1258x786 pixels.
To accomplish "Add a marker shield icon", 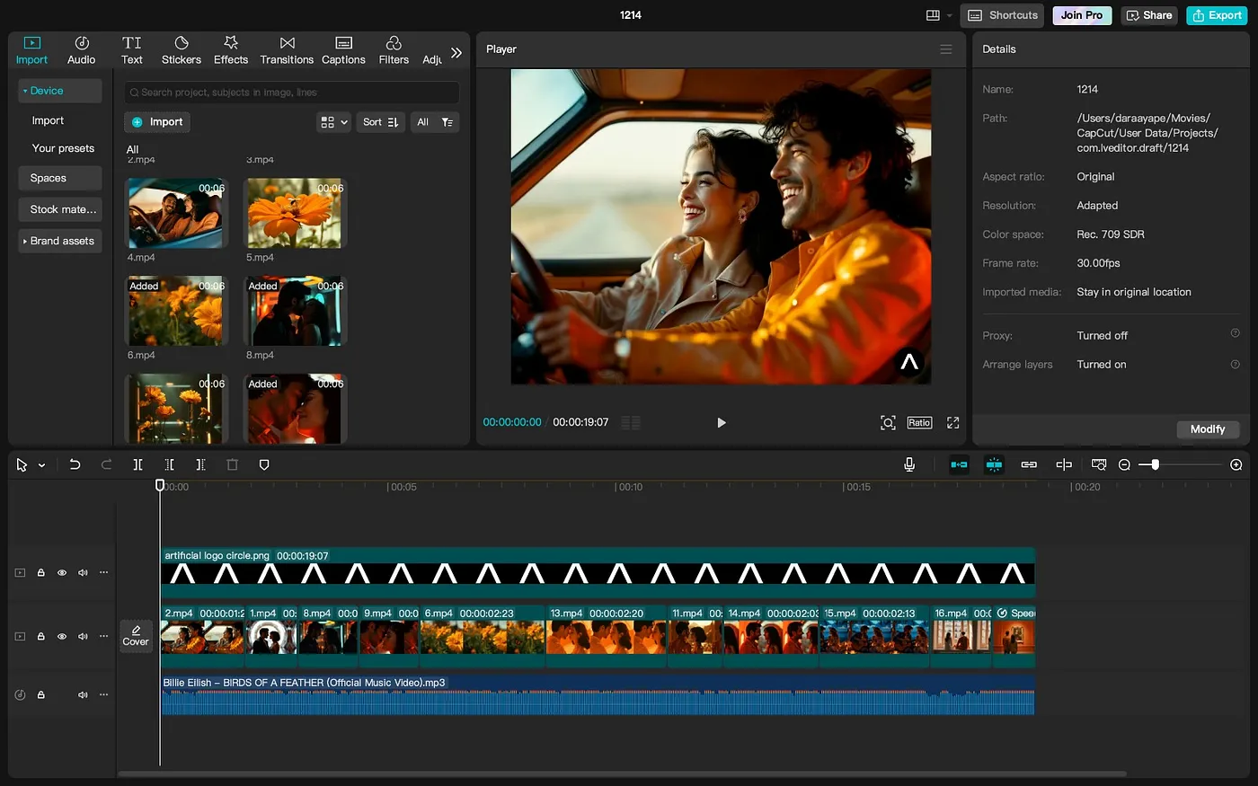I will [264, 464].
